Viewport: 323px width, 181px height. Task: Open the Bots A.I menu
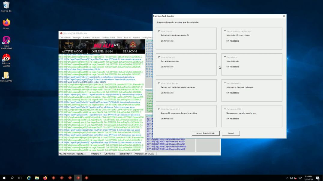click(x=128, y=38)
